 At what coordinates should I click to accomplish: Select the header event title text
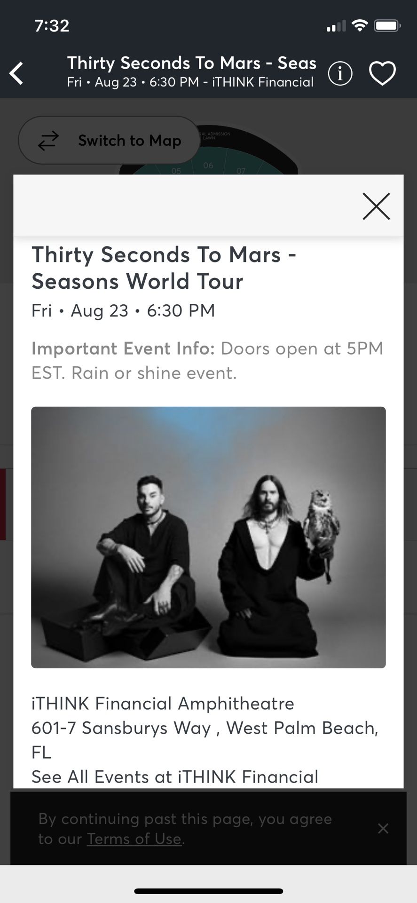191,63
